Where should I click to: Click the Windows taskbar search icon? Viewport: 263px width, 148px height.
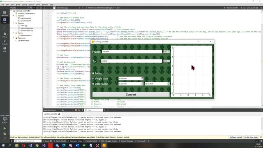(10, 145)
